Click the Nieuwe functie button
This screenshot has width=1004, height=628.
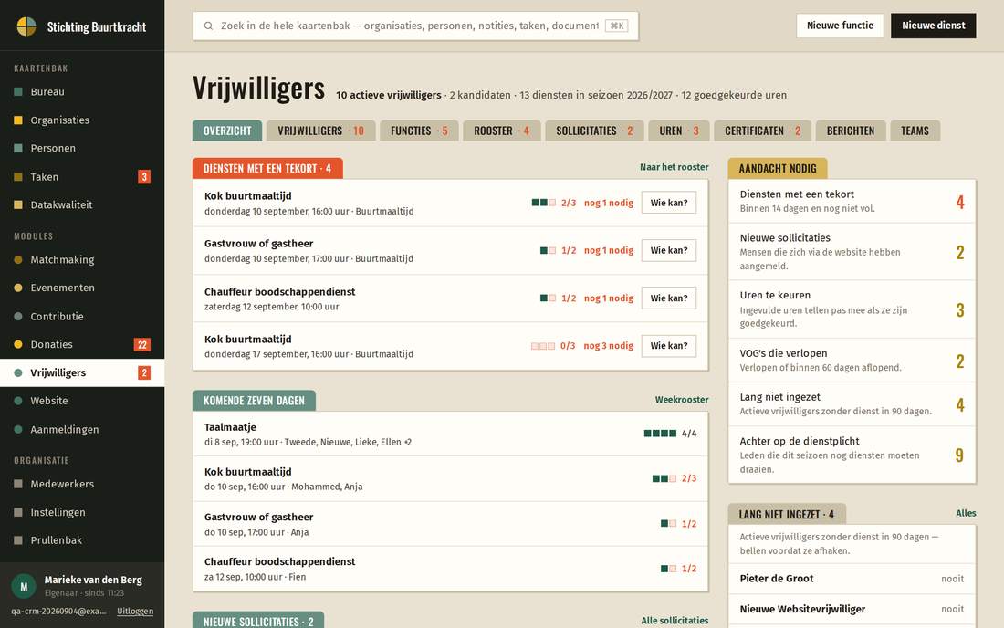(x=840, y=26)
